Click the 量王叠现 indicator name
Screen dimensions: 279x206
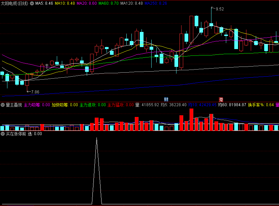(14, 105)
